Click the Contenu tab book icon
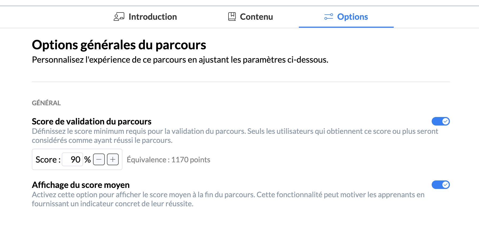The height and width of the screenshot is (234, 479). (x=232, y=17)
